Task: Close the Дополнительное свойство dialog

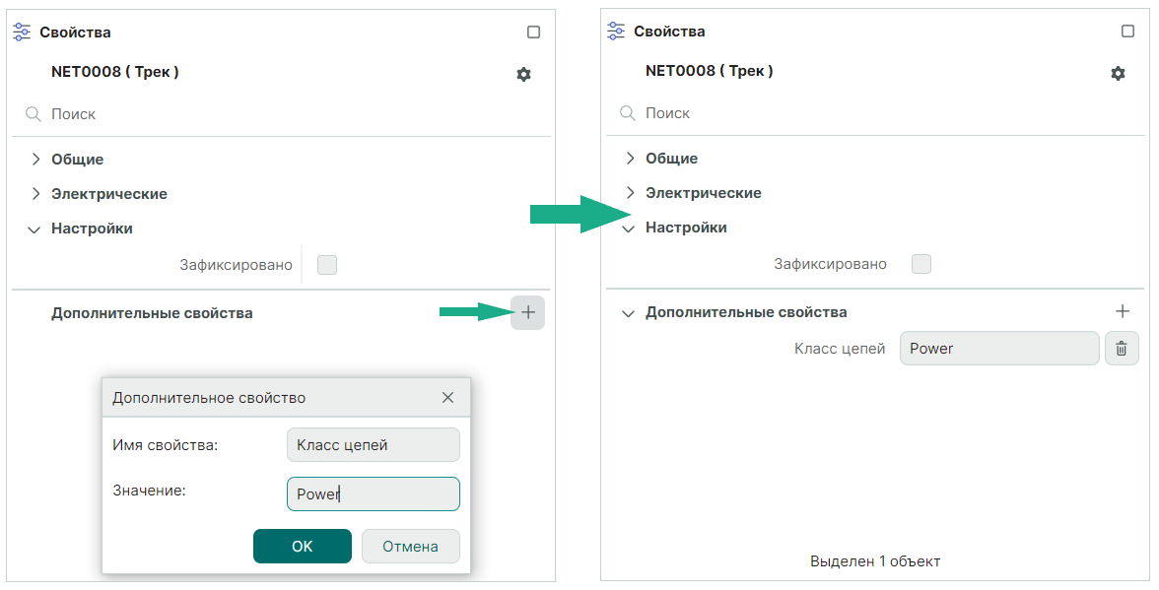Action: pos(447,398)
